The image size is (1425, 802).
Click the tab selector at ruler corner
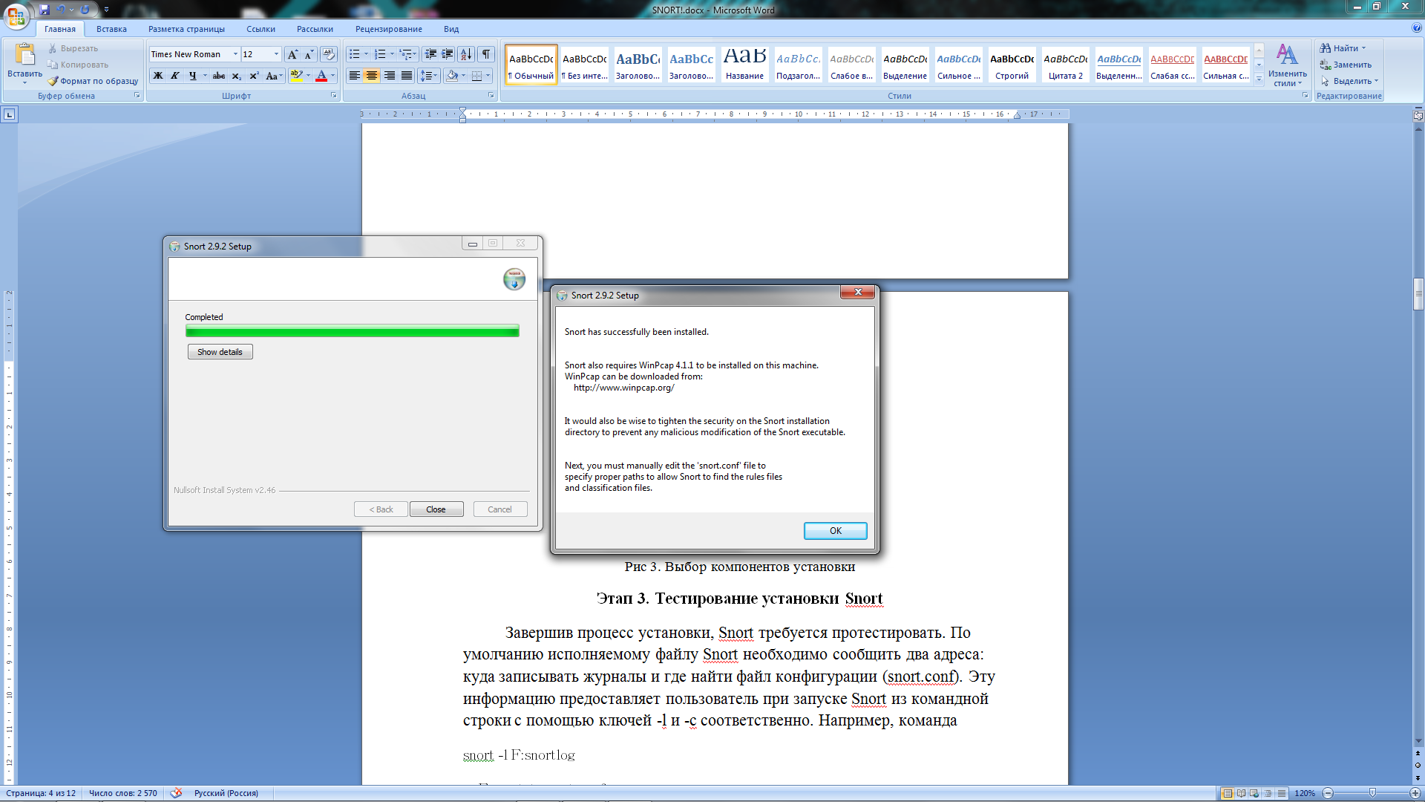(9, 114)
